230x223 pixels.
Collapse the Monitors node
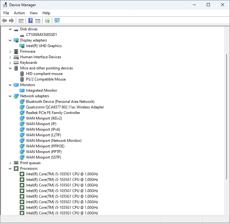pyautogui.click(x=10, y=85)
